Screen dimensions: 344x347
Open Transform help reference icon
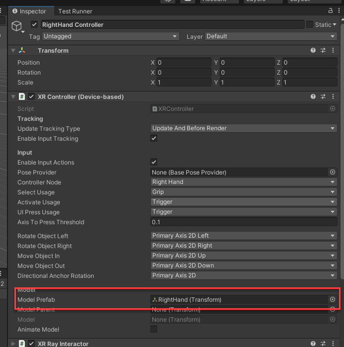click(x=313, y=50)
